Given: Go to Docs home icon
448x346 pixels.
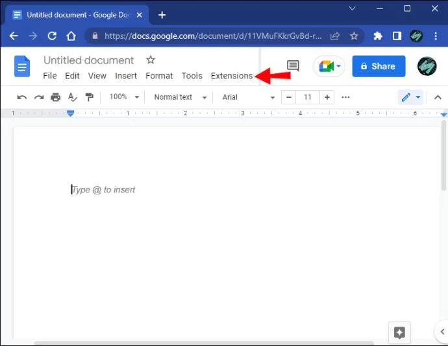Looking at the screenshot, I should point(22,66).
